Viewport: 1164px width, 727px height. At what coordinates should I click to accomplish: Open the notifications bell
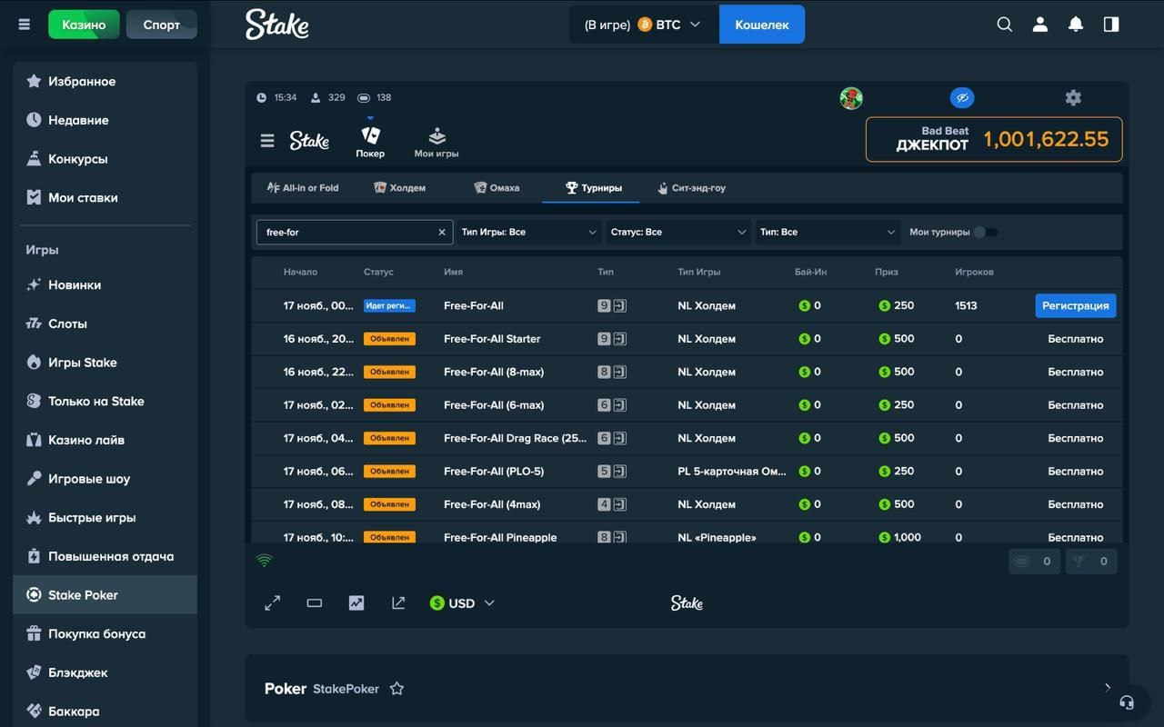[1076, 25]
